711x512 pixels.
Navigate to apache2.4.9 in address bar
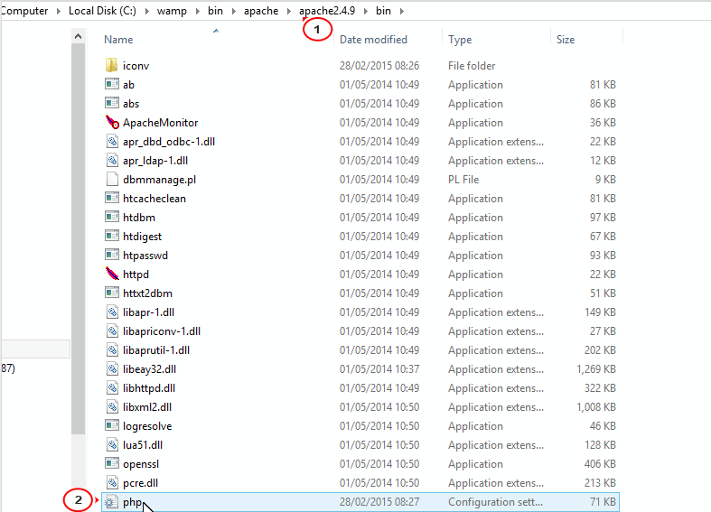pyautogui.click(x=327, y=11)
